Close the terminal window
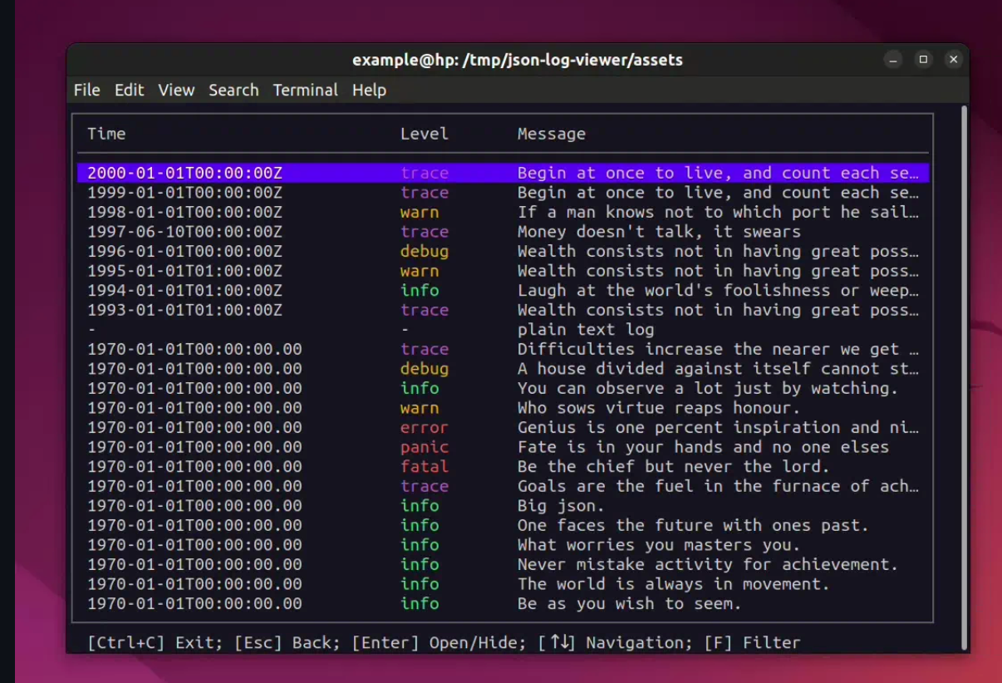1002x683 pixels. [953, 60]
